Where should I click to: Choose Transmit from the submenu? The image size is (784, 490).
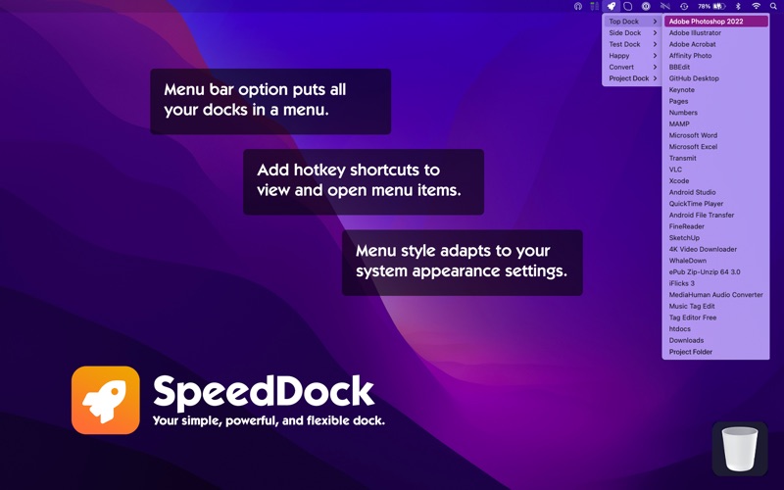pyautogui.click(x=716, y=158)
